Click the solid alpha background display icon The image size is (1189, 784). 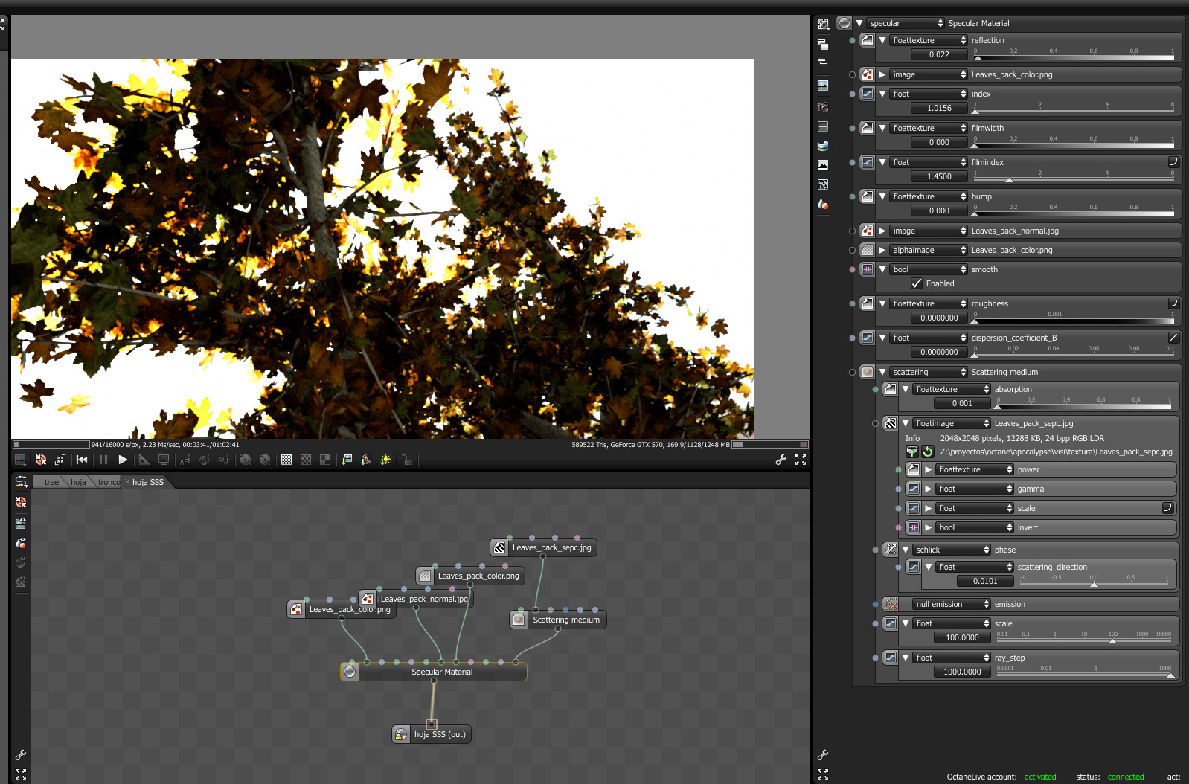(x=286, y=460)
